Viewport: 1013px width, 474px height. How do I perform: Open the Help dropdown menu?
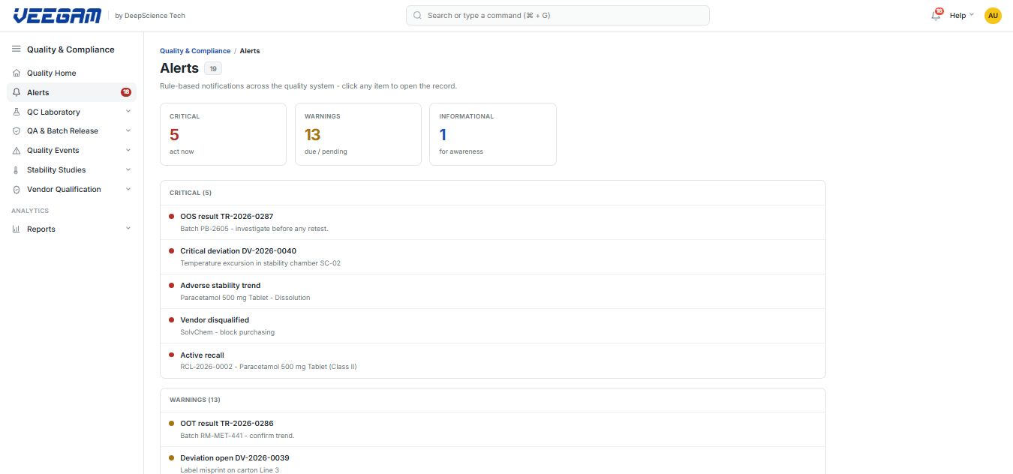(962, 15)
